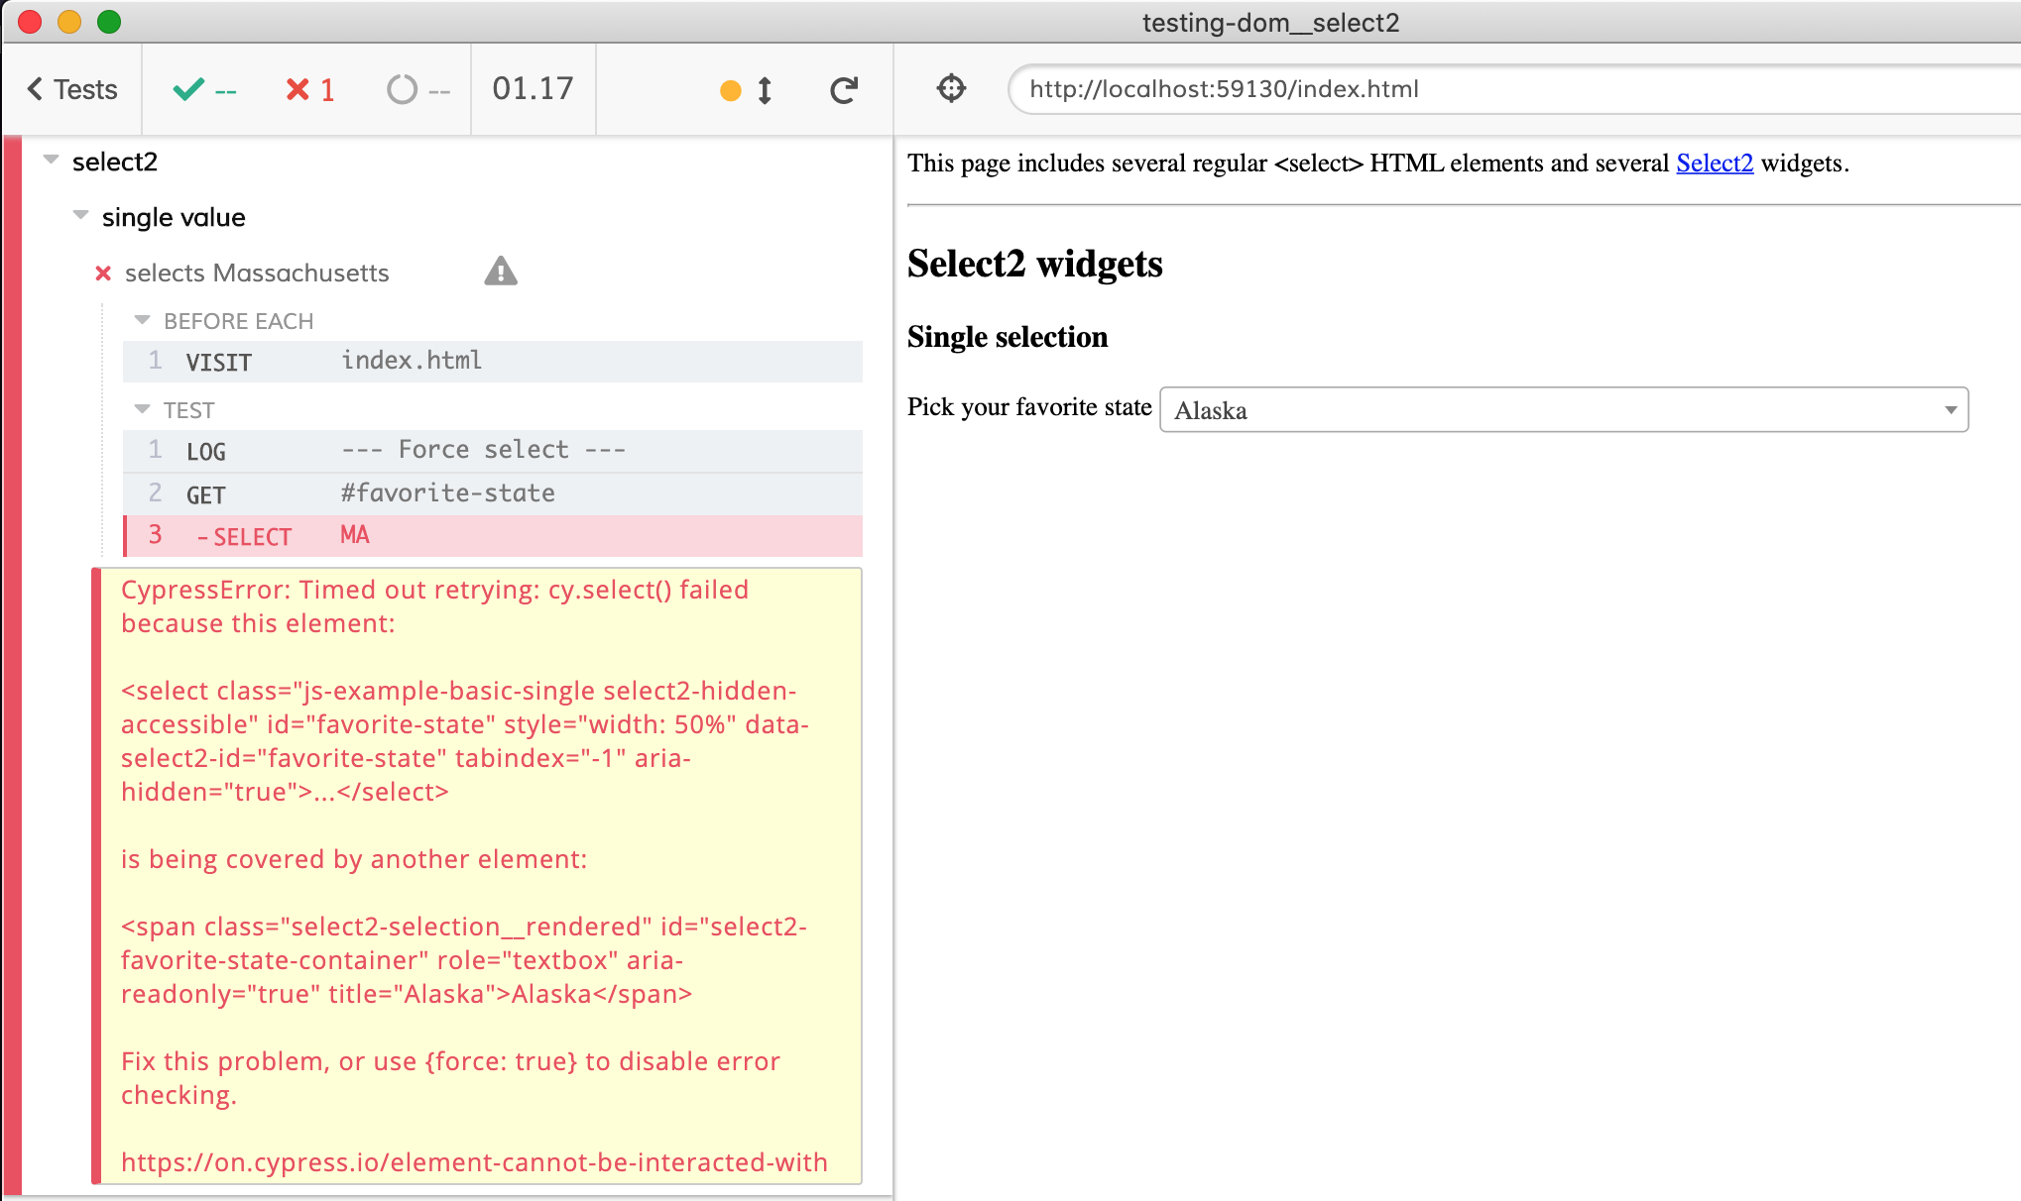
Task: Go back to the Tests list
Action: pyautogui.click(x=71, y=89)
